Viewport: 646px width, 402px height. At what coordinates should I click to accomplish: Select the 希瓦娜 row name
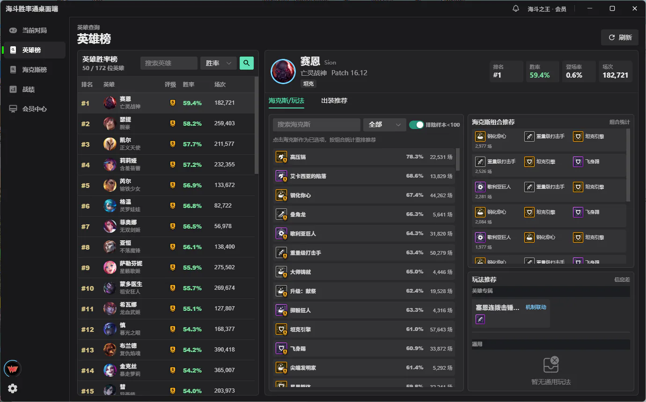pos(128,305)
